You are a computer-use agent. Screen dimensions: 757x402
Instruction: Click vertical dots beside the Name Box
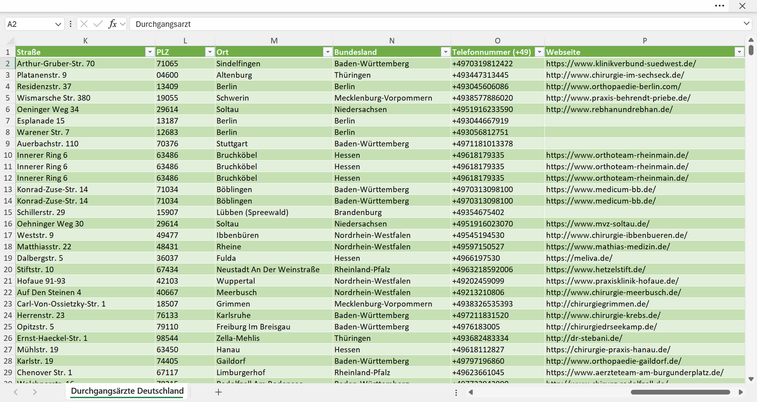click(x=70, y=24)
